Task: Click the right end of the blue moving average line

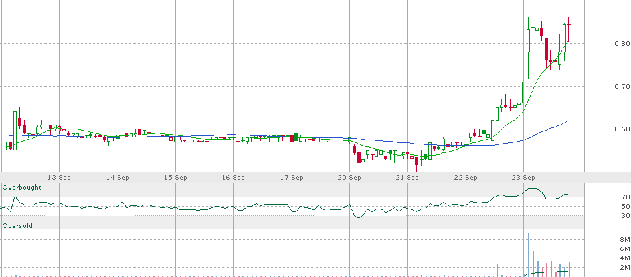Action: point(567,121)
